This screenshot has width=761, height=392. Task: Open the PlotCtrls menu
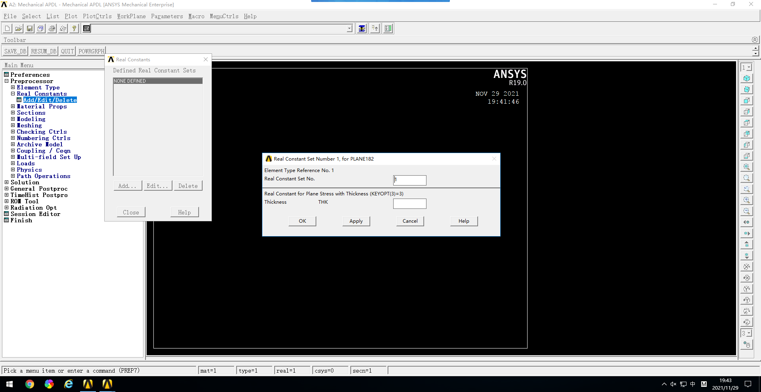point(97,16)
